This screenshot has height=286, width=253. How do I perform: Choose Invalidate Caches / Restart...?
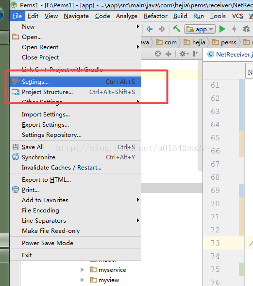point(75,168)
